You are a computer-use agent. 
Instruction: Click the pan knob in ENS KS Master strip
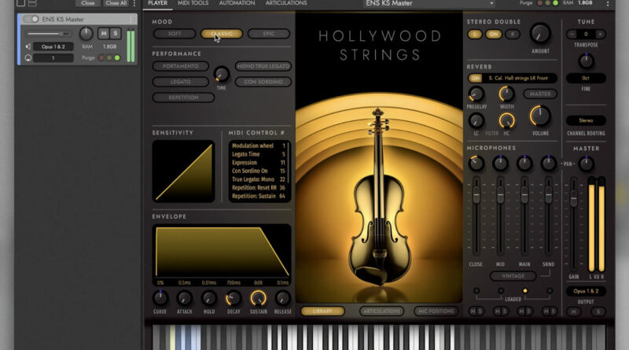86,34
